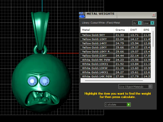Select the White Gold:14K PdW row
This screenshot has width=163, height=122.
click(x=115, y=76)
